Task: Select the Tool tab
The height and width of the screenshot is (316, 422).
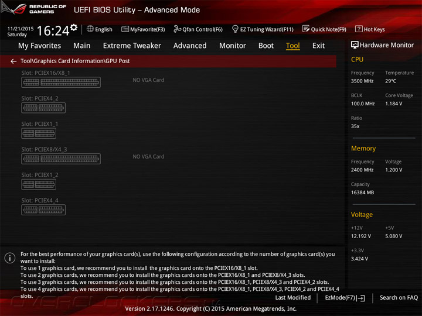Action: pos(293,46)
